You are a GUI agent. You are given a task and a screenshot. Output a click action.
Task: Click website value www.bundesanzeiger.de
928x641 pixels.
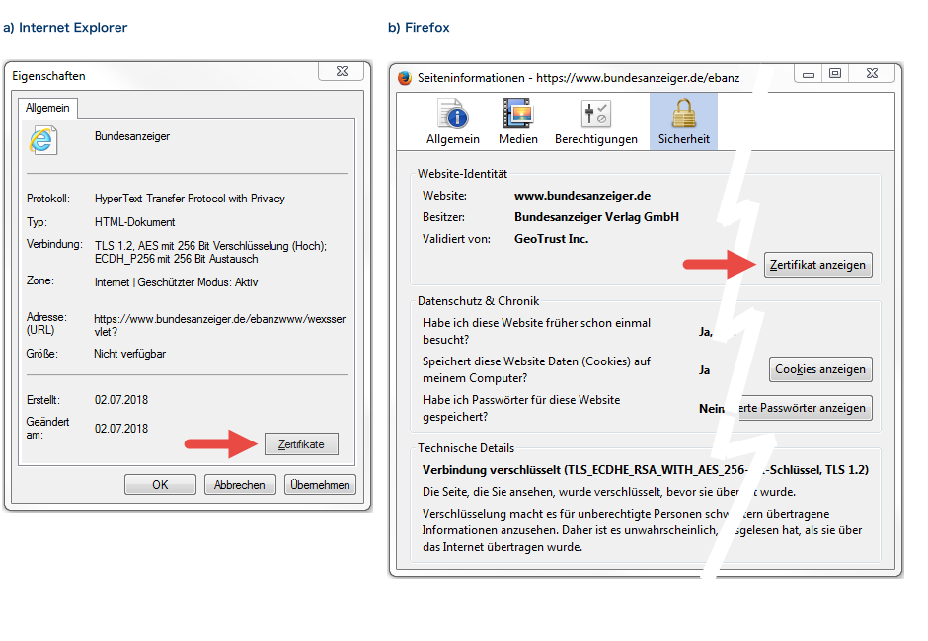click(x=582, y=196)
